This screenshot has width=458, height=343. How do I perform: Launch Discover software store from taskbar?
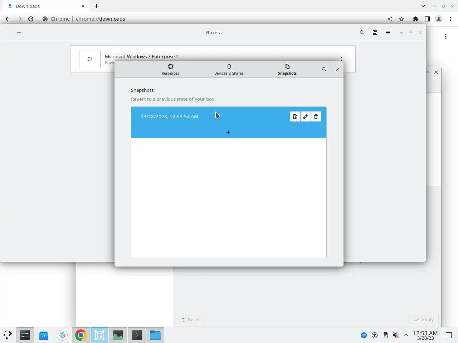point(44,335)
